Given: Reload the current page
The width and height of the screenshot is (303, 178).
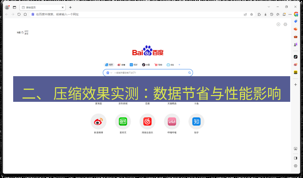Looking at the screenshot, I should pyautogui.click(x=19, y=14).
